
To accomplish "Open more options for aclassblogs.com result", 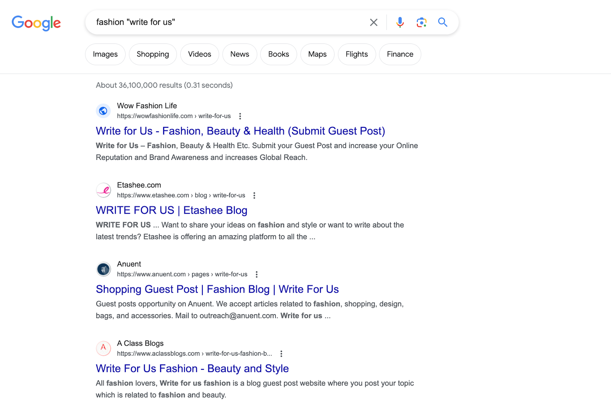I will click(281, 354).
